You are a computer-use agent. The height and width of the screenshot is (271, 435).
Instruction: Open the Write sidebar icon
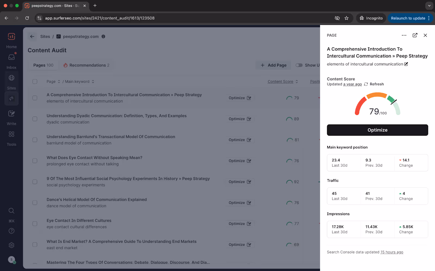click(x=11, y=113)
